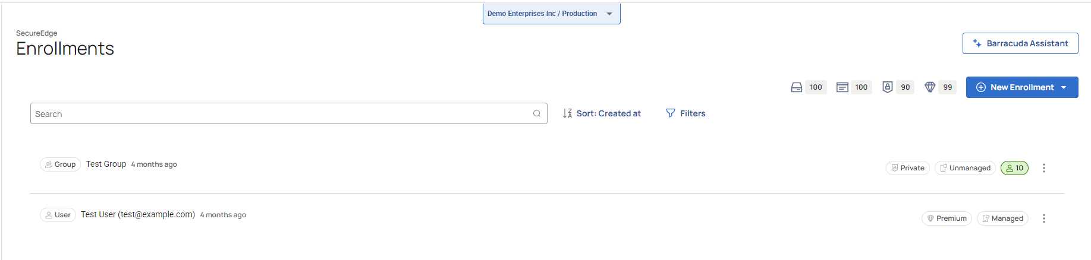Image resolution: width=1091 pixels, height=260 pixels.
Task: Open the New Enrollment dropdown arrow
Action: coord(1064,87)
